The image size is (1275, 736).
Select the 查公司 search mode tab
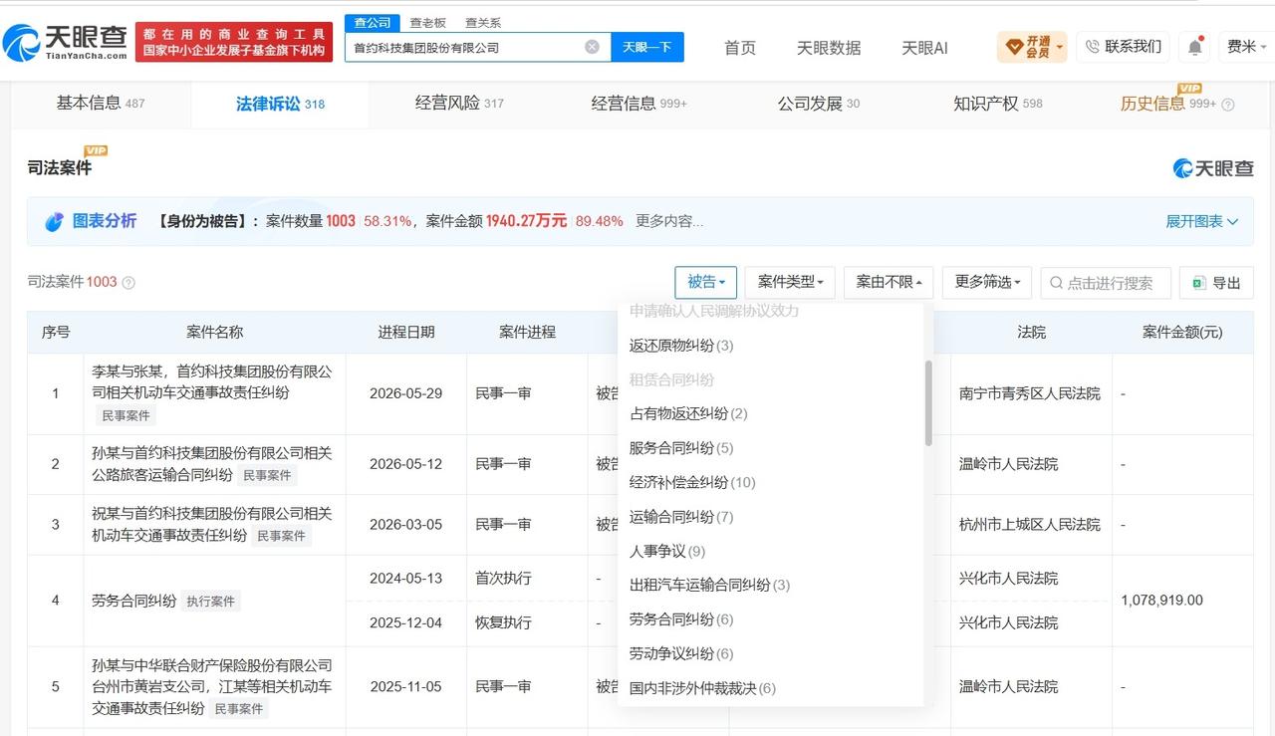pos(373,22)
